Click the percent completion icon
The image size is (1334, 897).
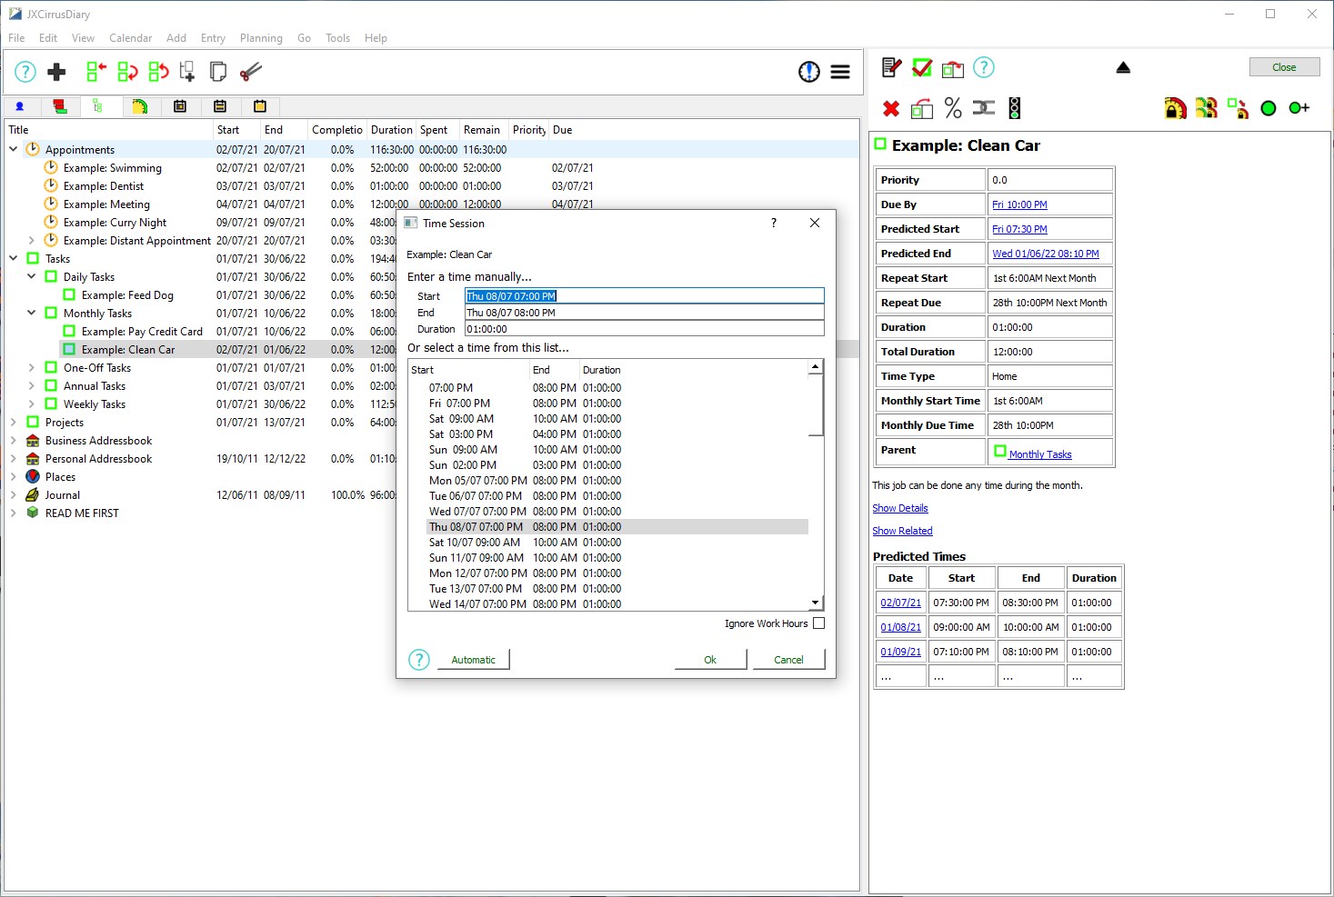952,109
